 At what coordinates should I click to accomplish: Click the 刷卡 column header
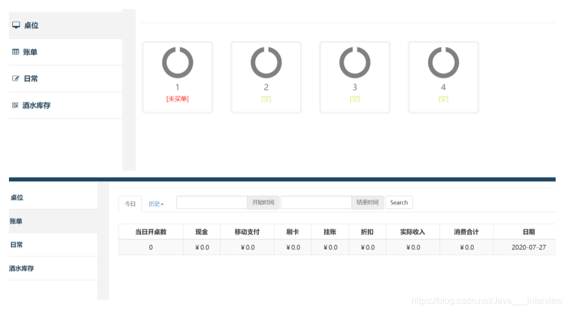[x=292, y=232]
